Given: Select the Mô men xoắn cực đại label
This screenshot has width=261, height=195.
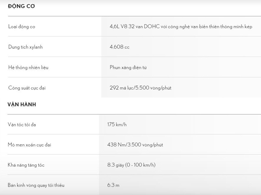Looking at the screenshot, I should (29, 145).
